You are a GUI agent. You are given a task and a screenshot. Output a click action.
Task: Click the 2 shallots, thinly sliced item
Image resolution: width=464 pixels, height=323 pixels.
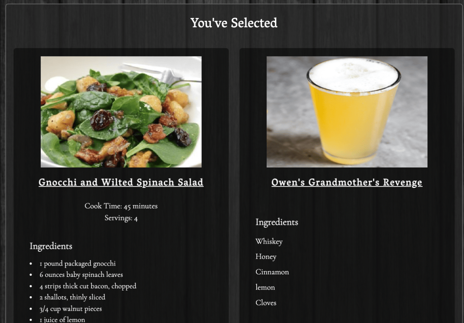coord(73,297)
